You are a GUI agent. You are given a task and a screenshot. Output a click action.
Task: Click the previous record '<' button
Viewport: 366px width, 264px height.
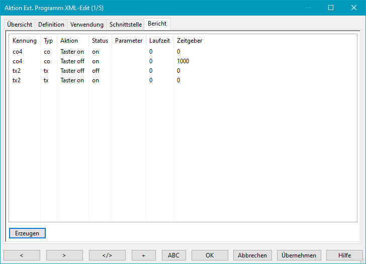click(22, 255)
